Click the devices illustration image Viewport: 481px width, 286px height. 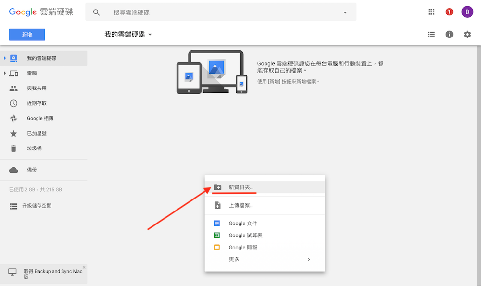pyautogui.click(x=212, y=72)
